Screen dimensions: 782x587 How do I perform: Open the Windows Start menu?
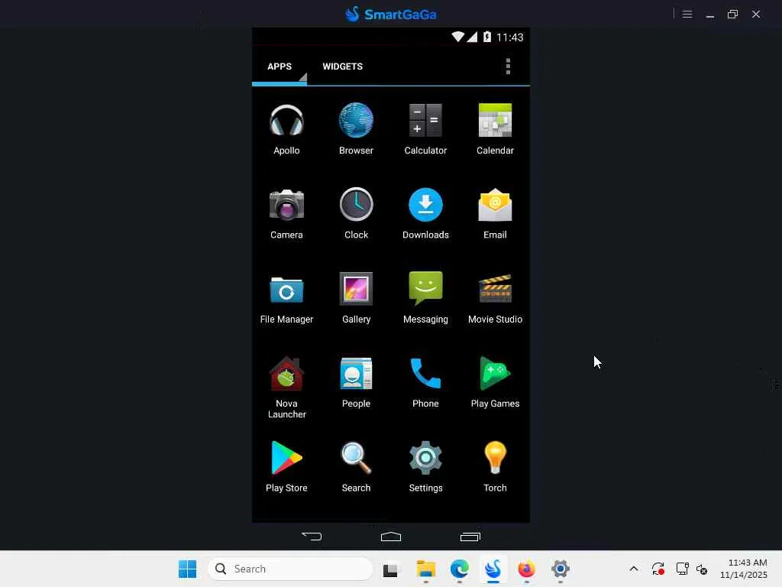[188, 569]
